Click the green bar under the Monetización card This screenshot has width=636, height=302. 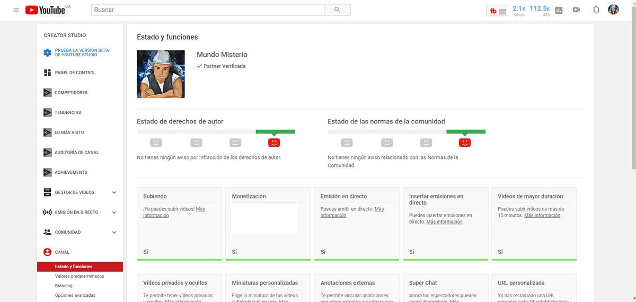(x=268, y=260)
